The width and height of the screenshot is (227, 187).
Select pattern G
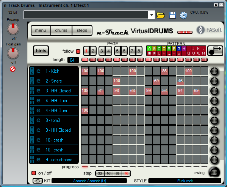pyautogui.click(x=179, y=48)
